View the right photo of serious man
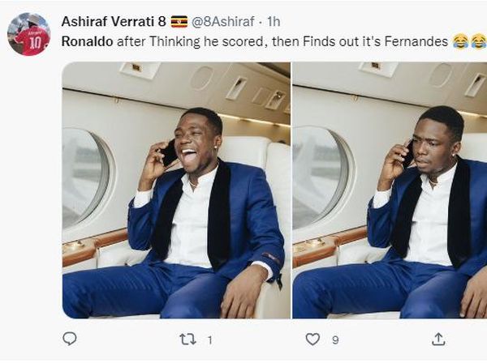 coord(390,190)
